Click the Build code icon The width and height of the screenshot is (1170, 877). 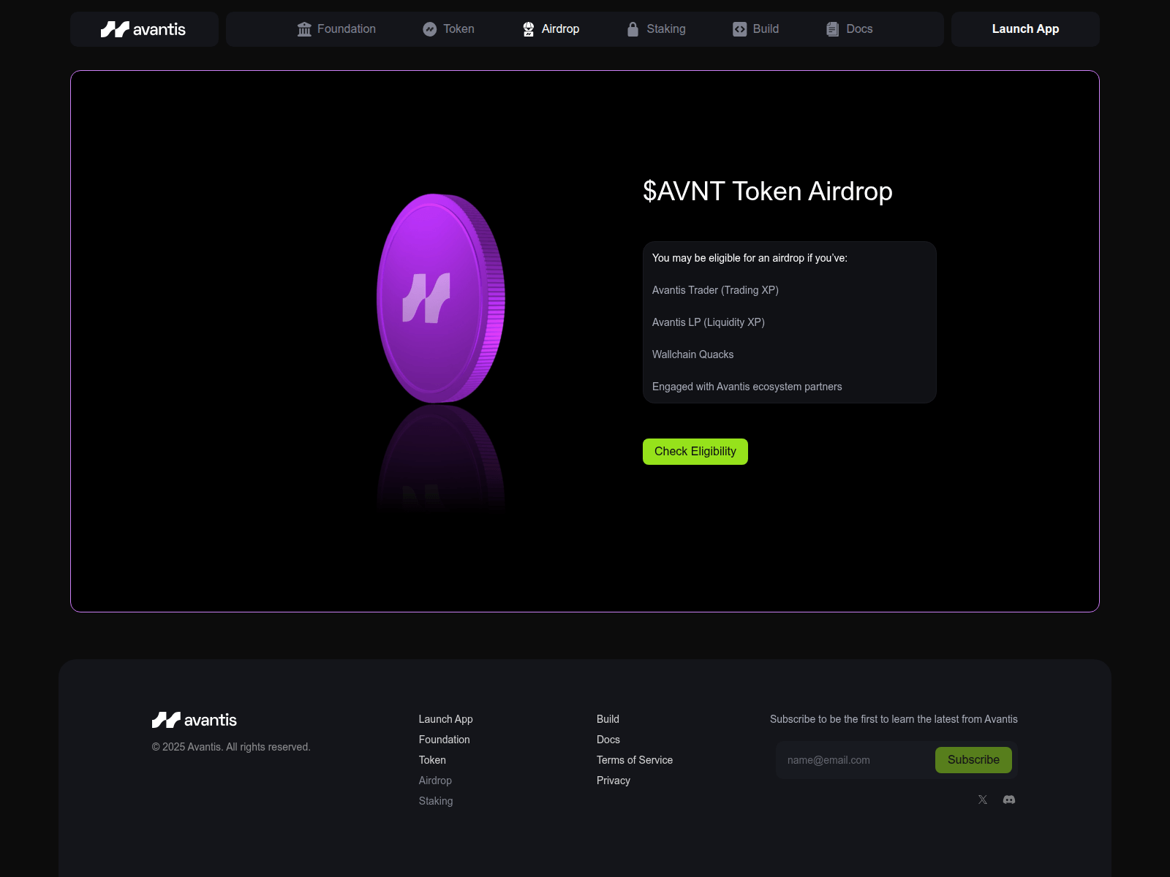pyautogui.click(x=740, y=29)
